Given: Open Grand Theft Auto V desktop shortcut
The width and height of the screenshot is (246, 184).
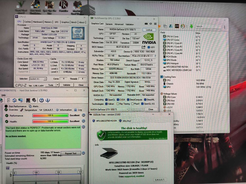Looking at the screenshot, I should [x=21, y=7].
